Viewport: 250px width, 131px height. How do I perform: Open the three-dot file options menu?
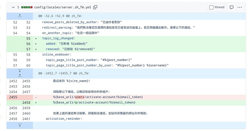point(239,7)
